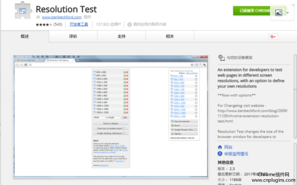Screen dimensions: 297x185
Task: Open the 网站 link
Action: pyautogui.click(x=228, y=147)
